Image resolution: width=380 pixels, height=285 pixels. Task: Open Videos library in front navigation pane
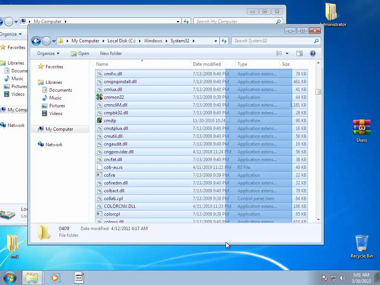[56, 114]
